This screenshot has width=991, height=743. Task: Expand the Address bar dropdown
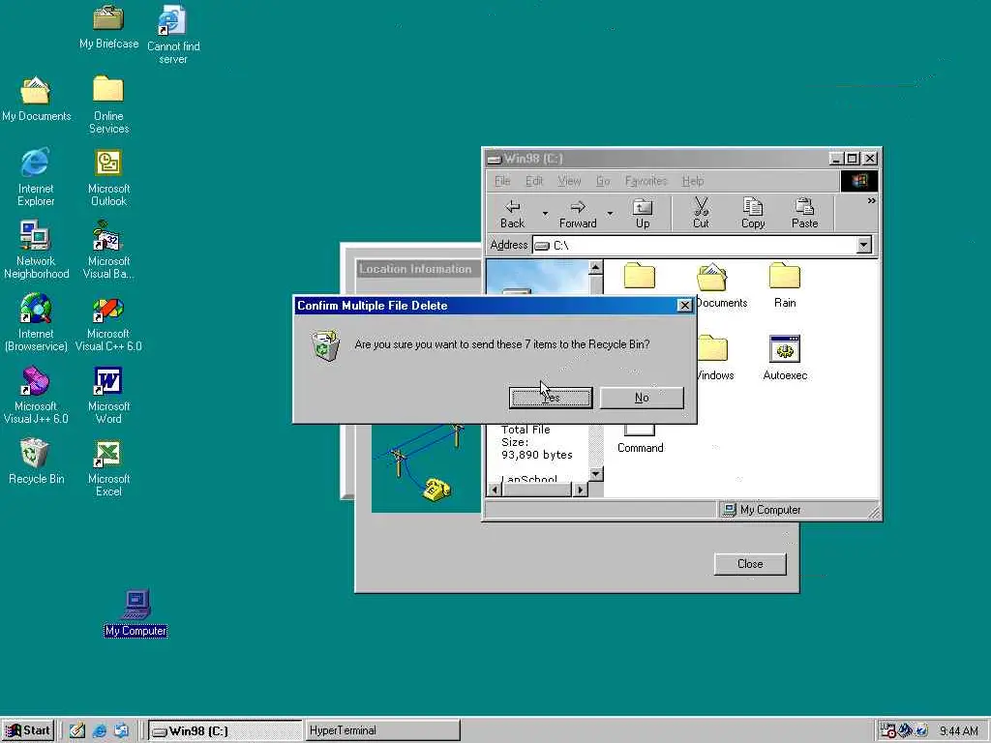pyautogui.click(x=864, y=245)
